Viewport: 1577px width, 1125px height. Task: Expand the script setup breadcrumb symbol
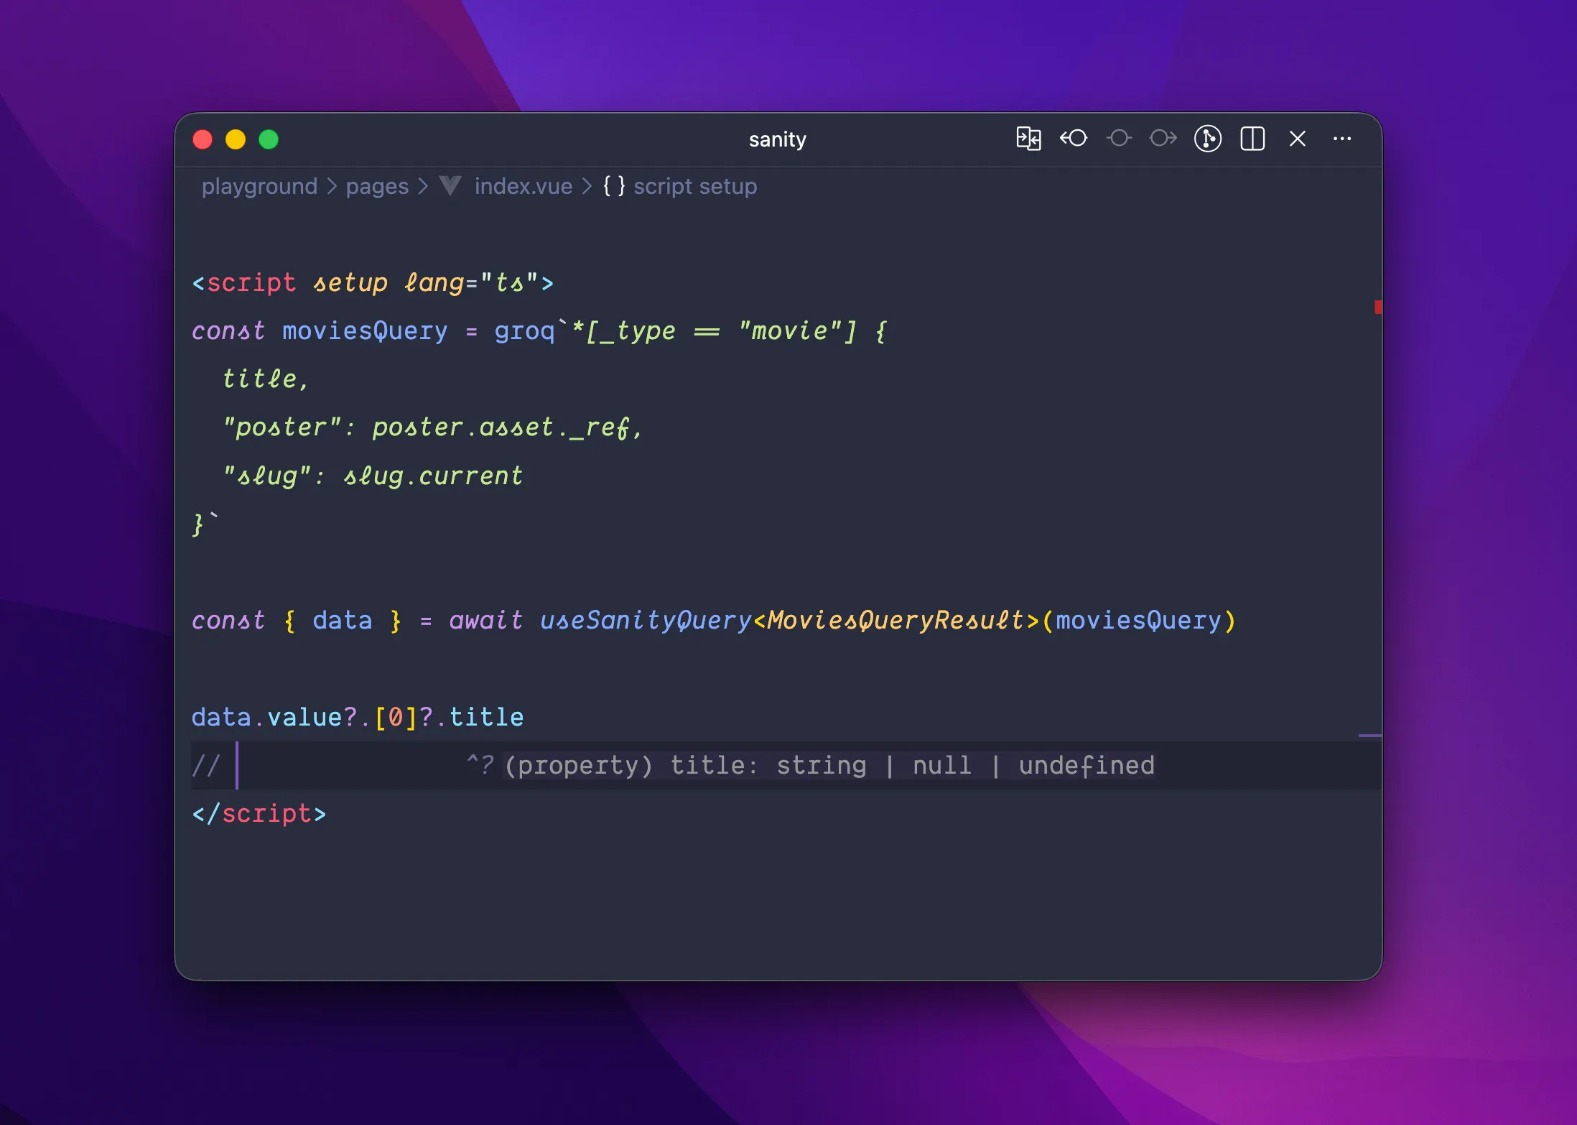[694, 187]
